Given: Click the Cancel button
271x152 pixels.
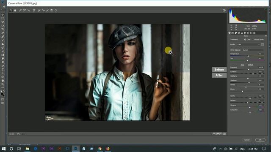Looking at the screenshot, I should [x=247, y=140].
